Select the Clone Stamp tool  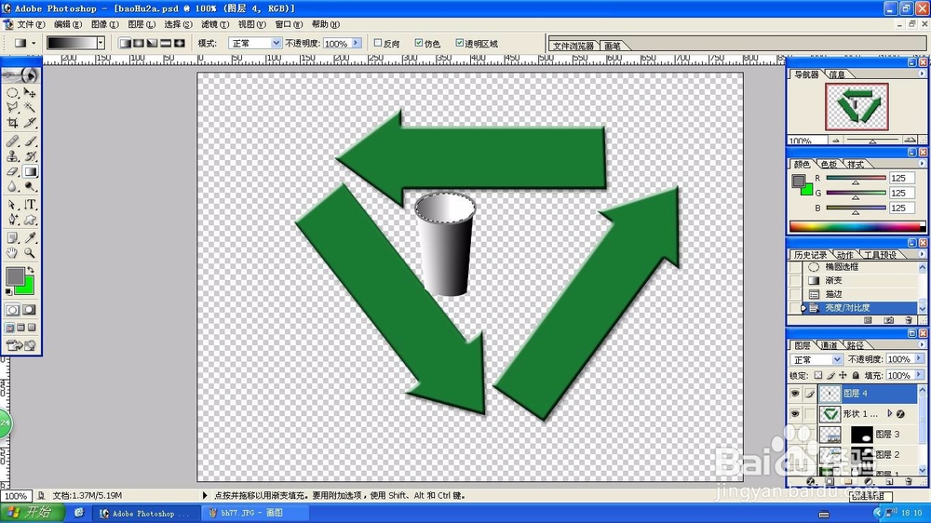pos(12,156)
